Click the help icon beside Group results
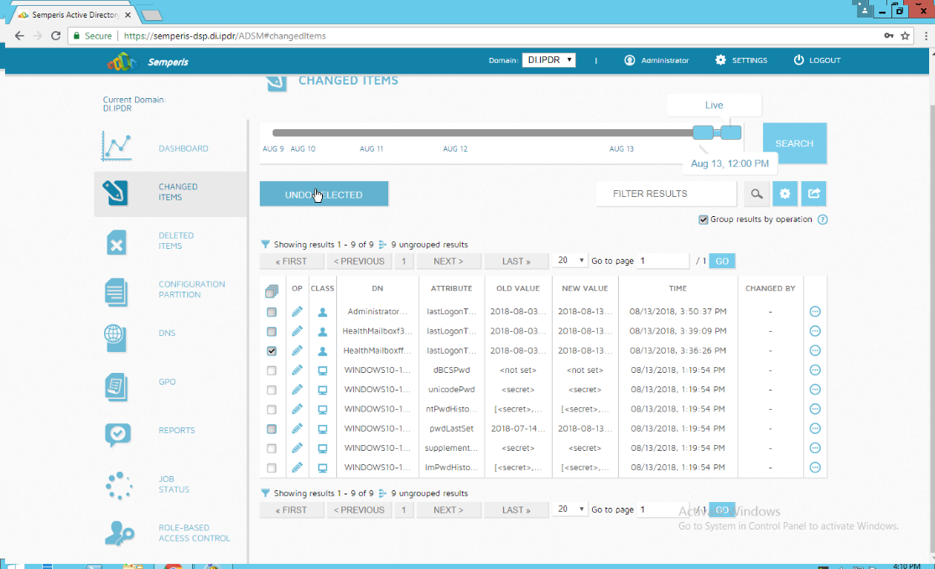Image resolution: width=935 pixels, height=569 pixels. (823, 220)
